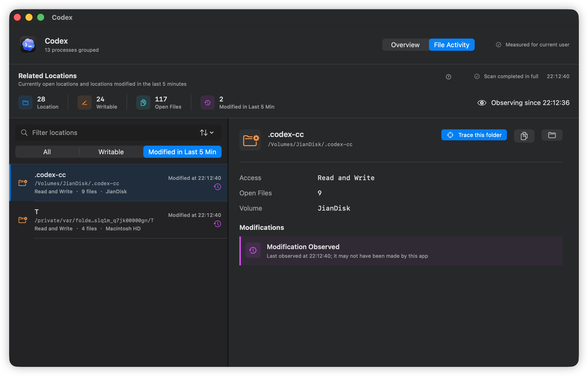This screenshot has width=588, height=376.
Task: Select the Modified in Last 5 Min filter tab
Action: click(x=182, y=152)
